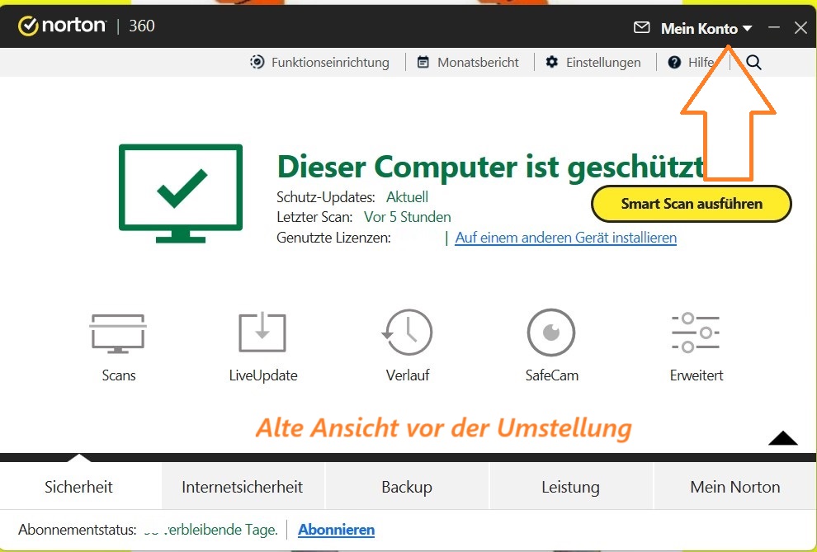The image size is (817, 552).
Task: Open the Einstellungen label
Action: coord(603,63)
